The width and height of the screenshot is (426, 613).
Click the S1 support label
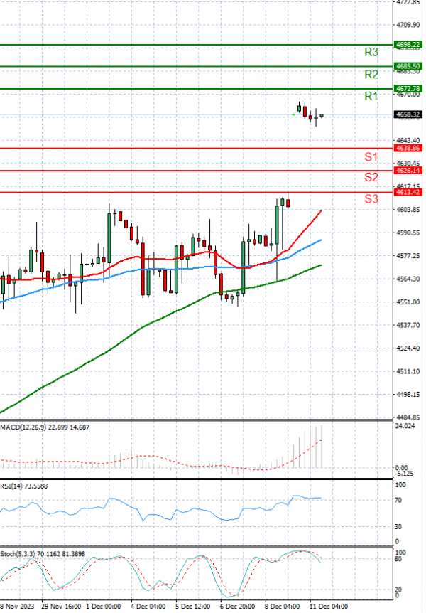[371, 156]
